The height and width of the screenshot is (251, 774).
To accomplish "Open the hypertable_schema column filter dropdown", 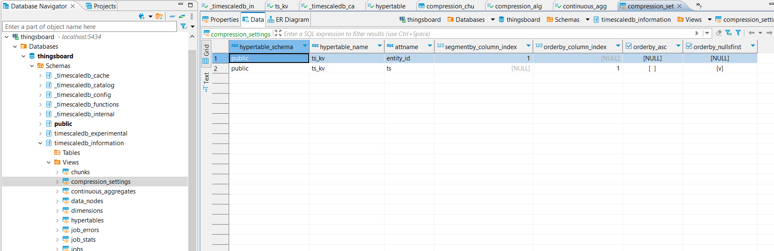I will click(304, 46).
